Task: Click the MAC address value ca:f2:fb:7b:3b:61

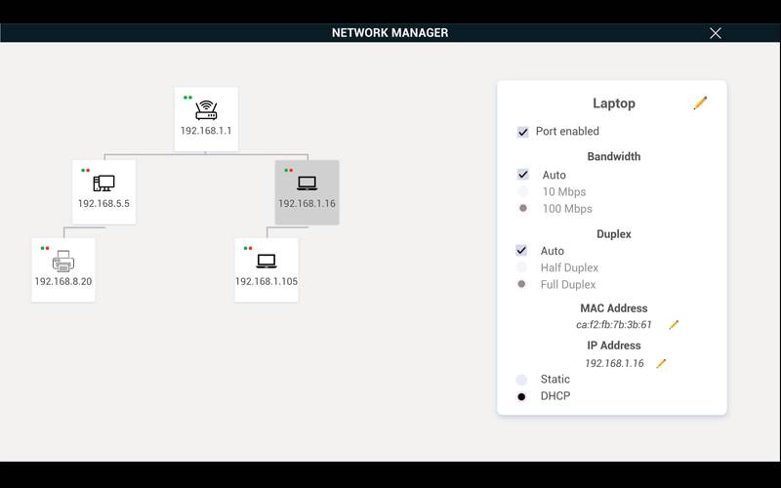Action: (614, 325)
